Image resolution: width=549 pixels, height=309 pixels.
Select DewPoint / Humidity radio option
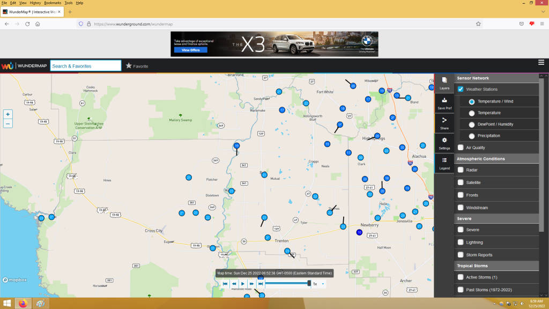(472, 124)
